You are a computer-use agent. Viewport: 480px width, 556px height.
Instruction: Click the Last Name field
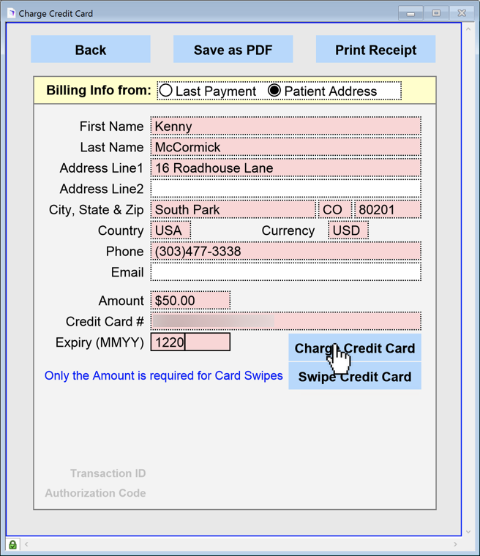[285, 147]
